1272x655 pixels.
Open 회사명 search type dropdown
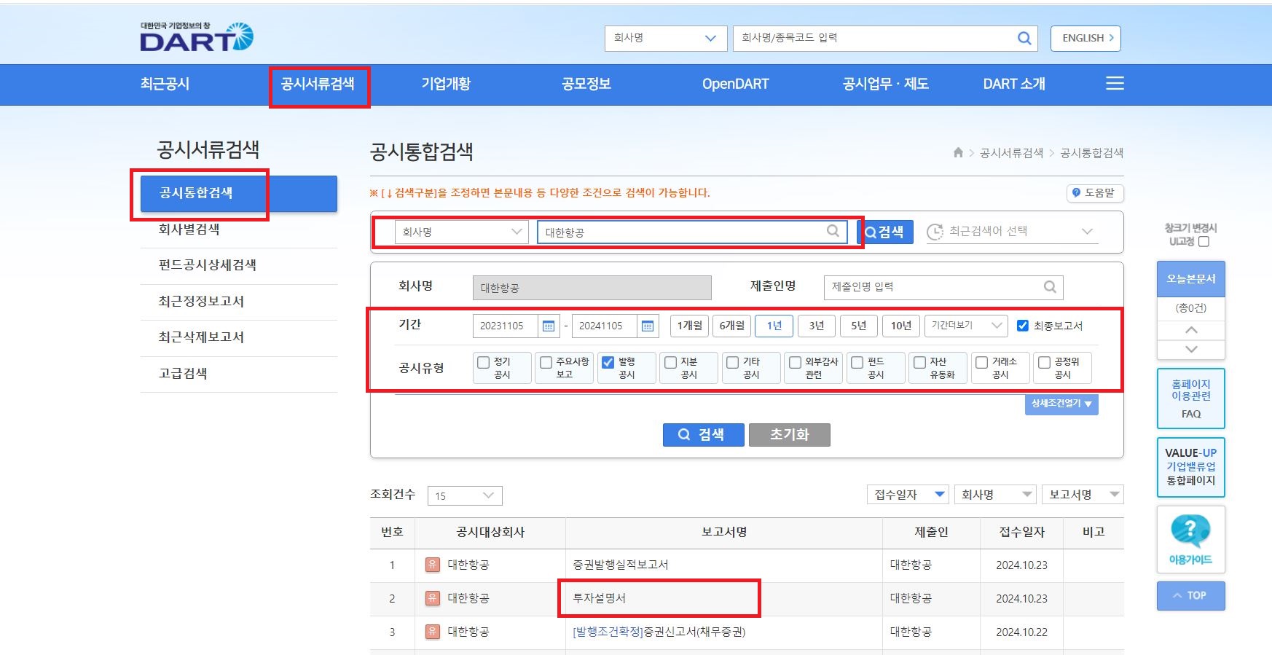click(462, 232)
